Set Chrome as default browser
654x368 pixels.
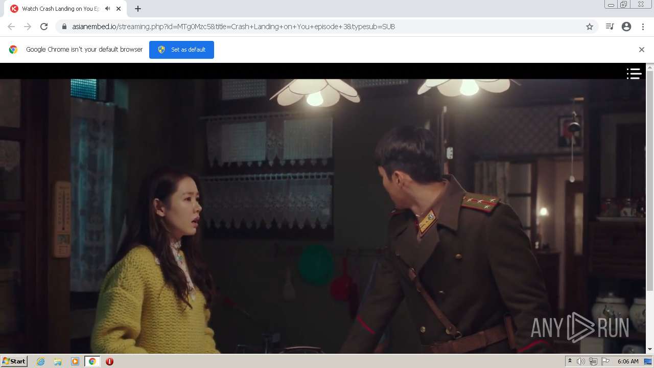[181, 50]
